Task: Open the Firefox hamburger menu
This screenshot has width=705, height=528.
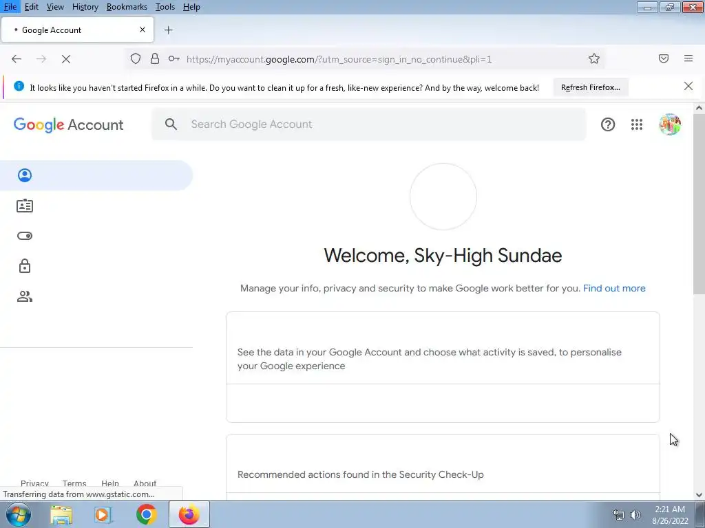Action: tap(688, 58)
